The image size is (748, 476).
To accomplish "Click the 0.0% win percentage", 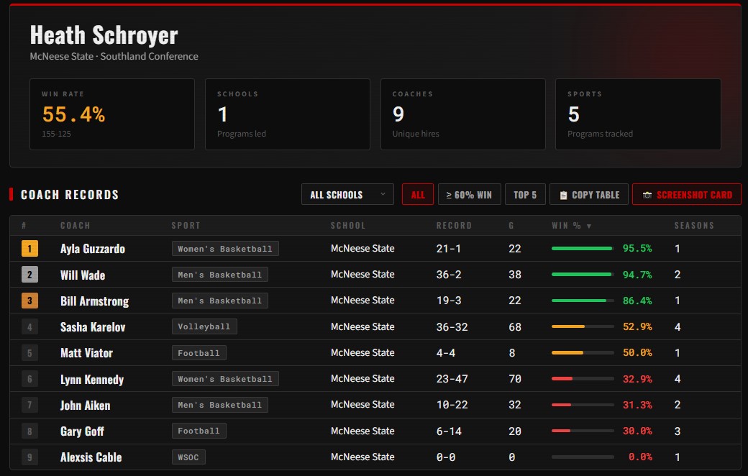I will coord(640,457).
